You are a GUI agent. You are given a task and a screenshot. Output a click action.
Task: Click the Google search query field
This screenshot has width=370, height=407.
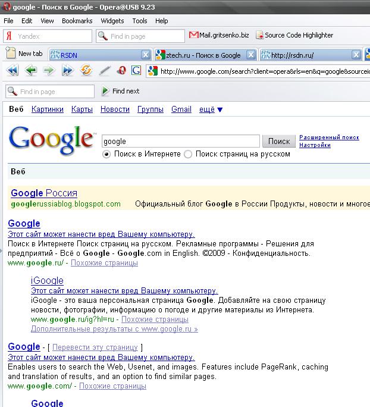click(181, 142)
